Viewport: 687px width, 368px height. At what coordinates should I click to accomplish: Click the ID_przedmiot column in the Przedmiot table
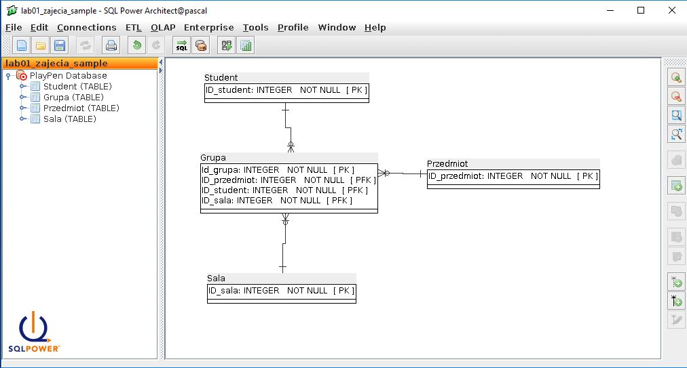[x=475, y=176]
